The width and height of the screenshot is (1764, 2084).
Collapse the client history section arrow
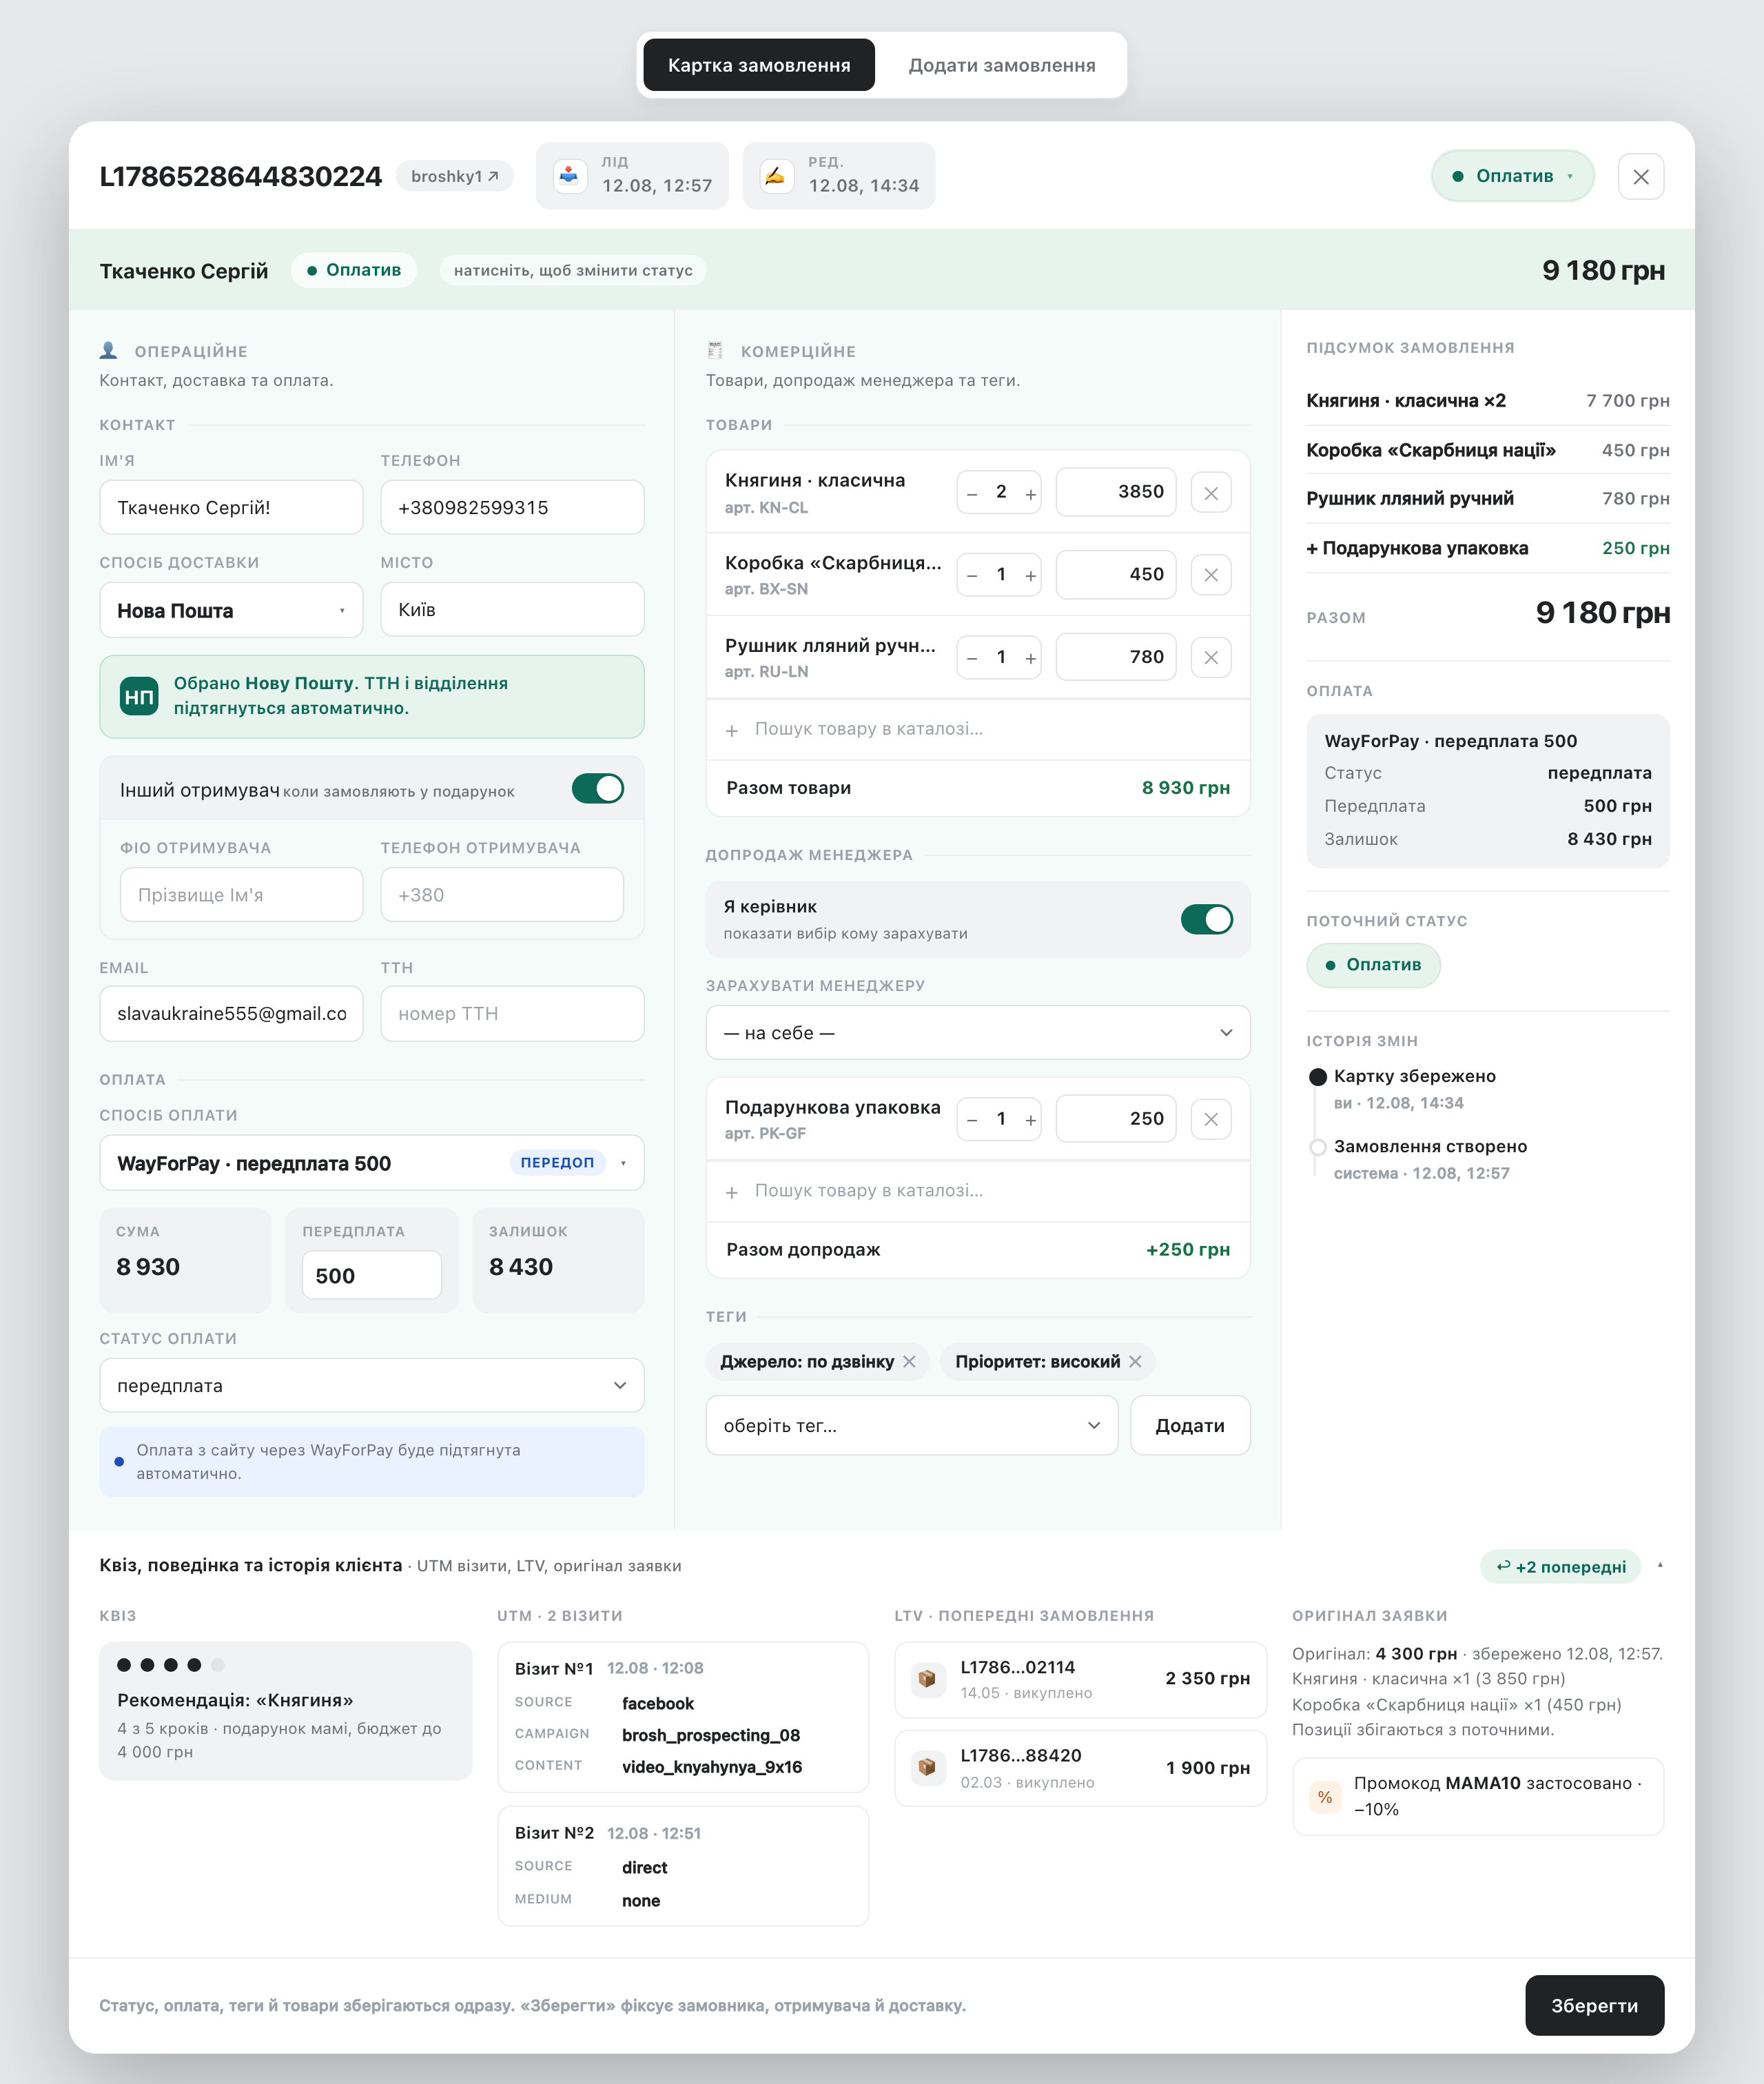(1660, 1565)
